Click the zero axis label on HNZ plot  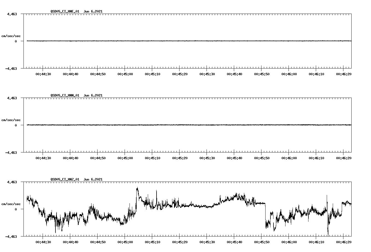tap(16, 209)
